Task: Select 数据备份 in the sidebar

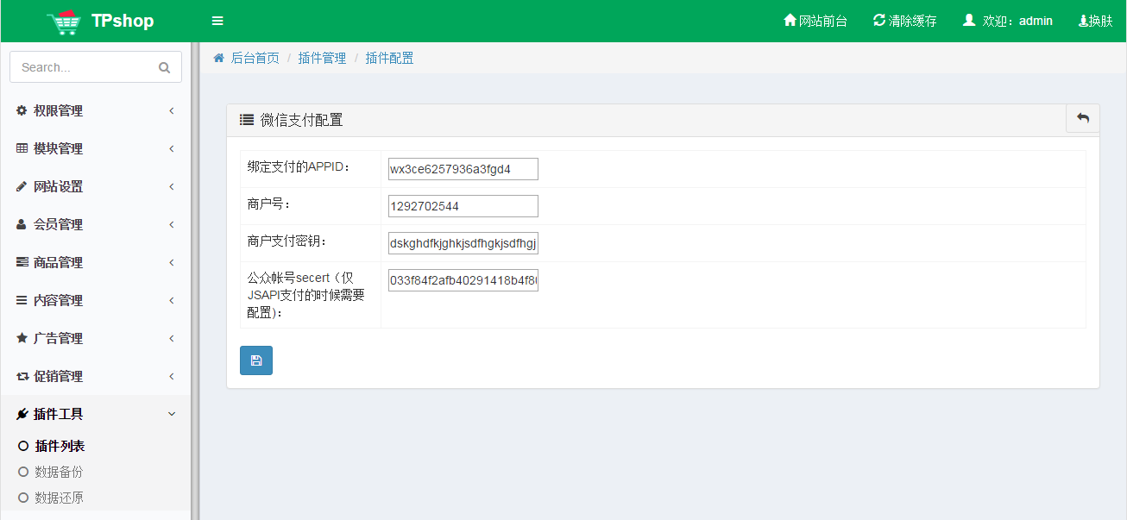Action: pos(59,472)
